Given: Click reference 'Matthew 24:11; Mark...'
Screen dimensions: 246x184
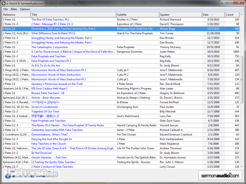Looking at the screenshot, I should pos(17,158).
